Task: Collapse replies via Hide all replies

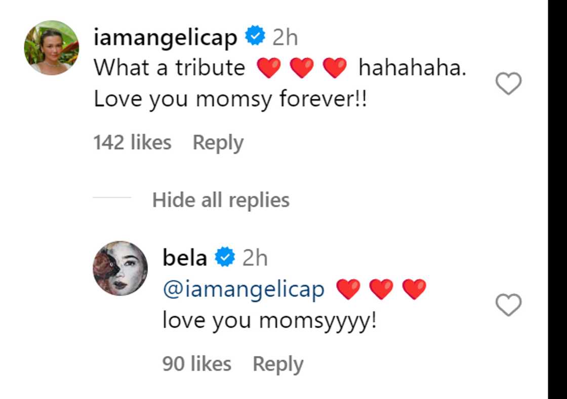Action: 220,200
